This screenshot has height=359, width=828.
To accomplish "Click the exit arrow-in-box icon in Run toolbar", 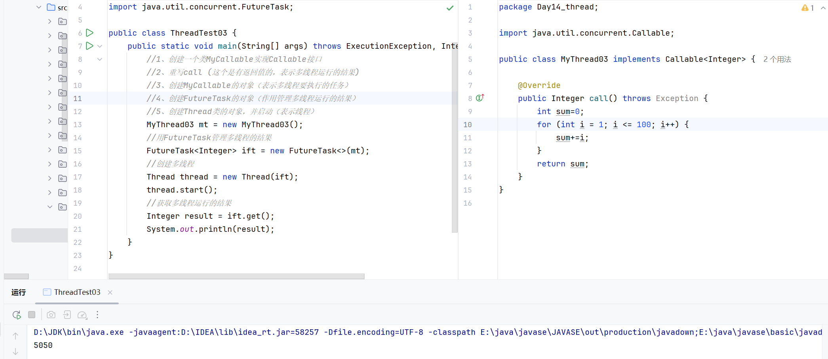I will click(67, 315).
